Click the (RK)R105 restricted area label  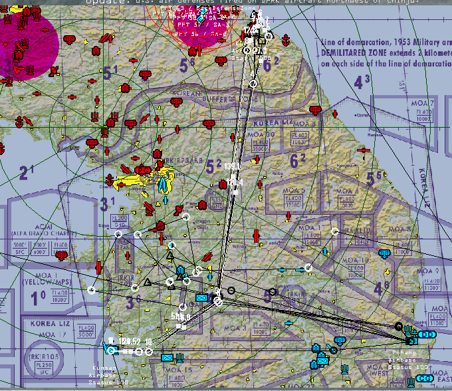(x=44, y=357)
